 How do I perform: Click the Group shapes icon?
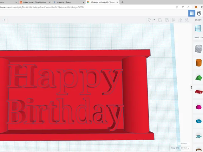pyautogui.click(x=160, y=20)
